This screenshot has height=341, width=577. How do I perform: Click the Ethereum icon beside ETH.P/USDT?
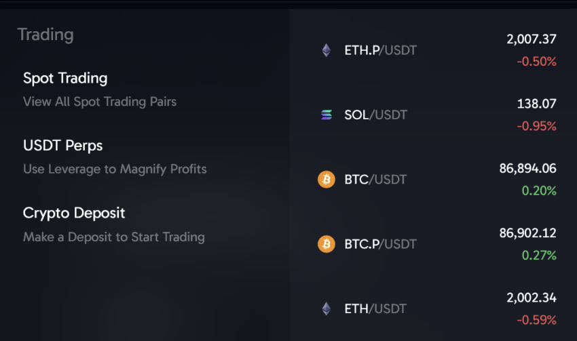[x=327, y=50]
